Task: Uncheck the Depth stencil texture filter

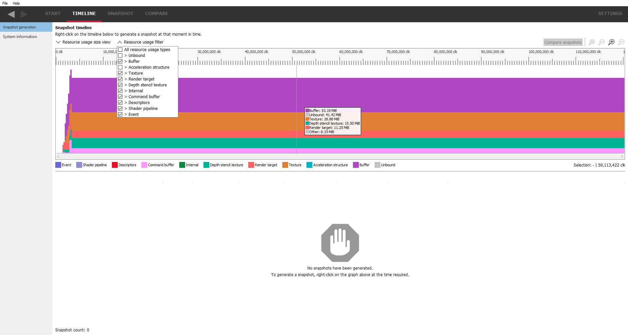Action: pyautogui.click(x=120, y=85)
